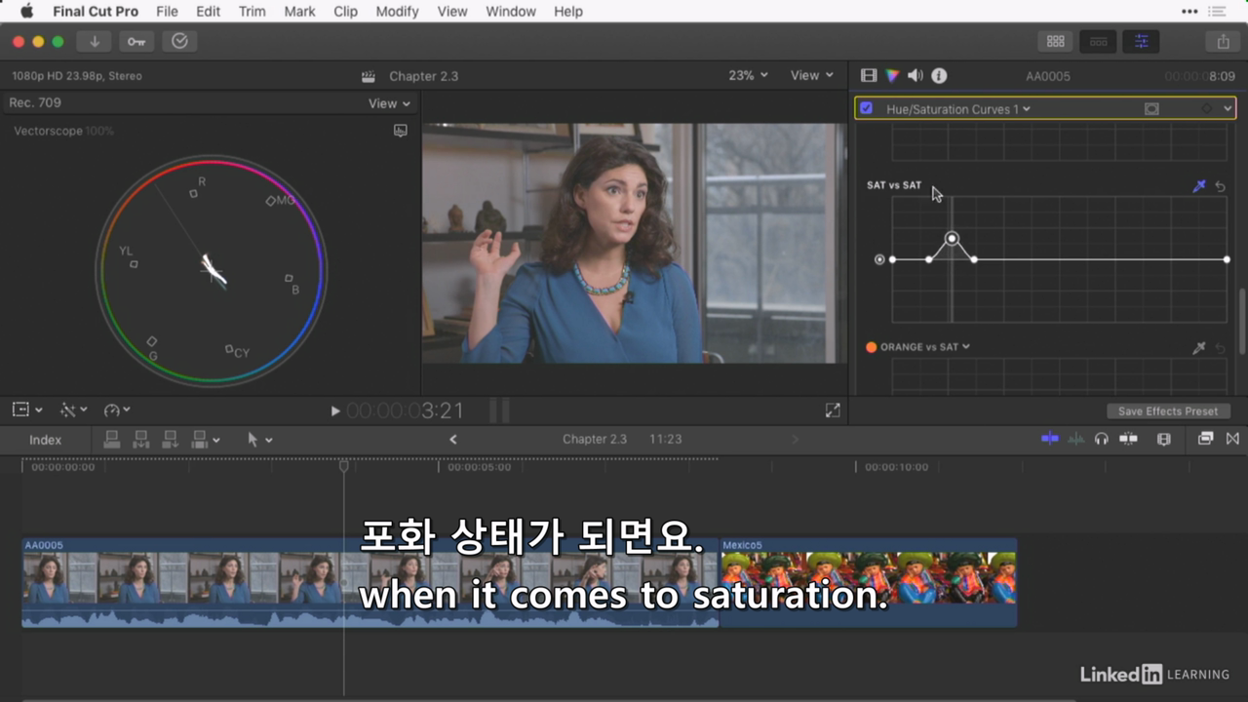Screen dimensions: 1248x702
Task: Expand the effect header chevron menu
Action: click(x=1228, y=109)
